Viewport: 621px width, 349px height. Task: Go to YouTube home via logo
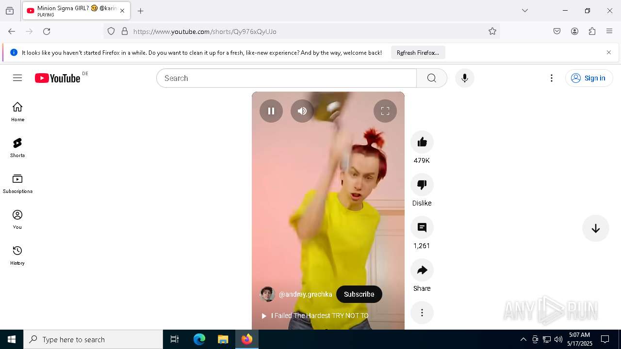(x=58, y=78)
